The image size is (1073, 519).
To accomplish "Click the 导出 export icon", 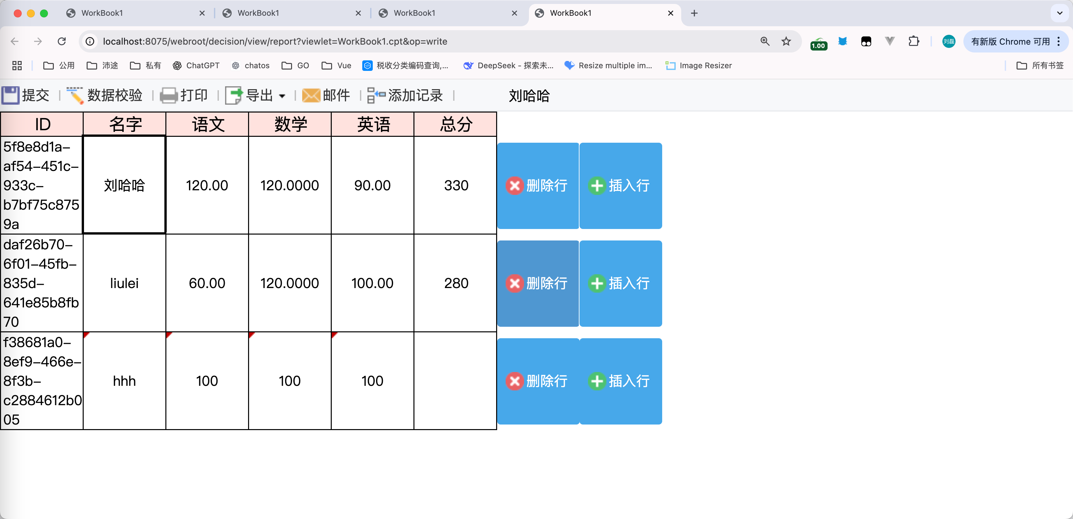I will click(x=234, y=95).
